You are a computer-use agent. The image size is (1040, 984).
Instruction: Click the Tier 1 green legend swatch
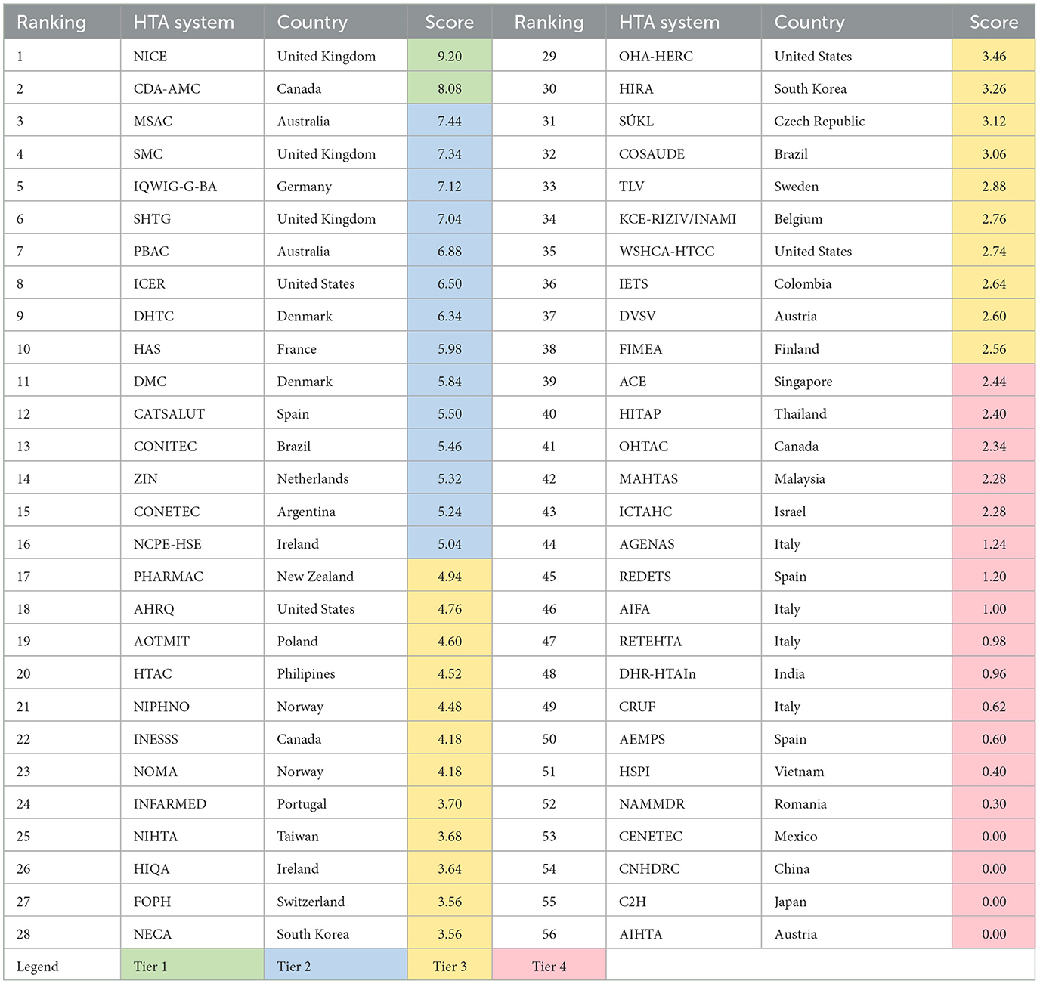point(192,966)
